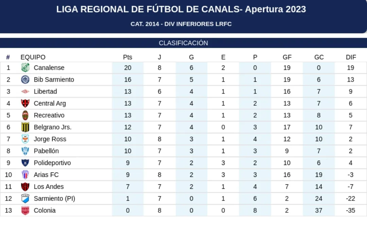367x225 pixels.
Task: Click the Los Andes shield icon
Action: pyautogui.click(x=25, y=187)
